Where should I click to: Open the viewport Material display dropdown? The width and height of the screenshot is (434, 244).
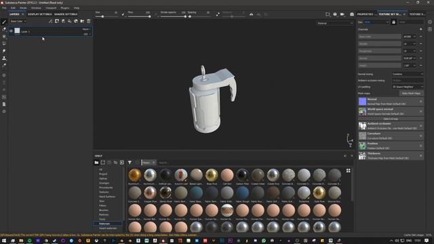tap(335, 23)
